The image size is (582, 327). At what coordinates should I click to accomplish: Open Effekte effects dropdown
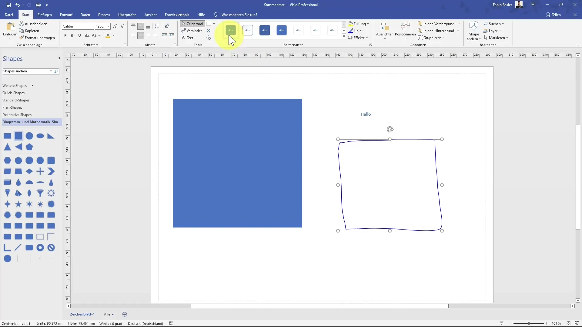tap(358, 38)
